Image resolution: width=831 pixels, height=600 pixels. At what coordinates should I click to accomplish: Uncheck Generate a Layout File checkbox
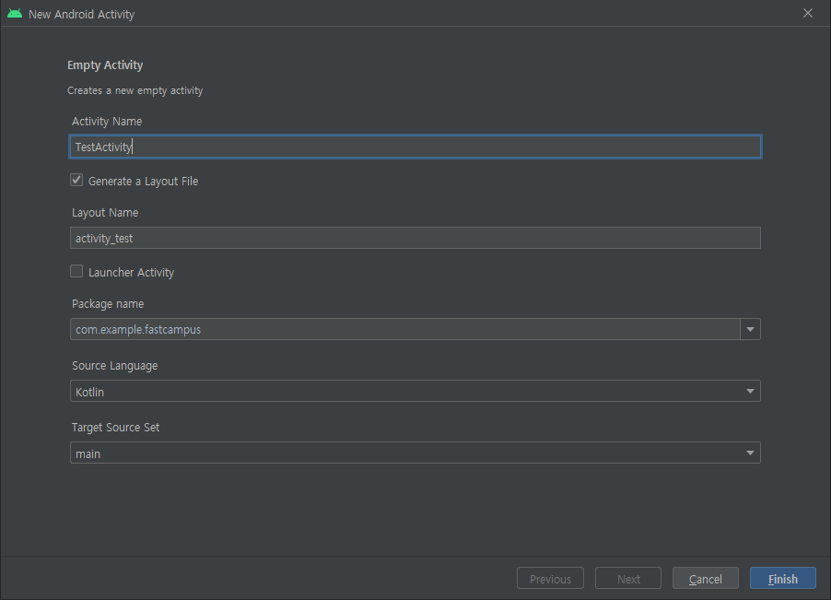[x=76, y=181]
